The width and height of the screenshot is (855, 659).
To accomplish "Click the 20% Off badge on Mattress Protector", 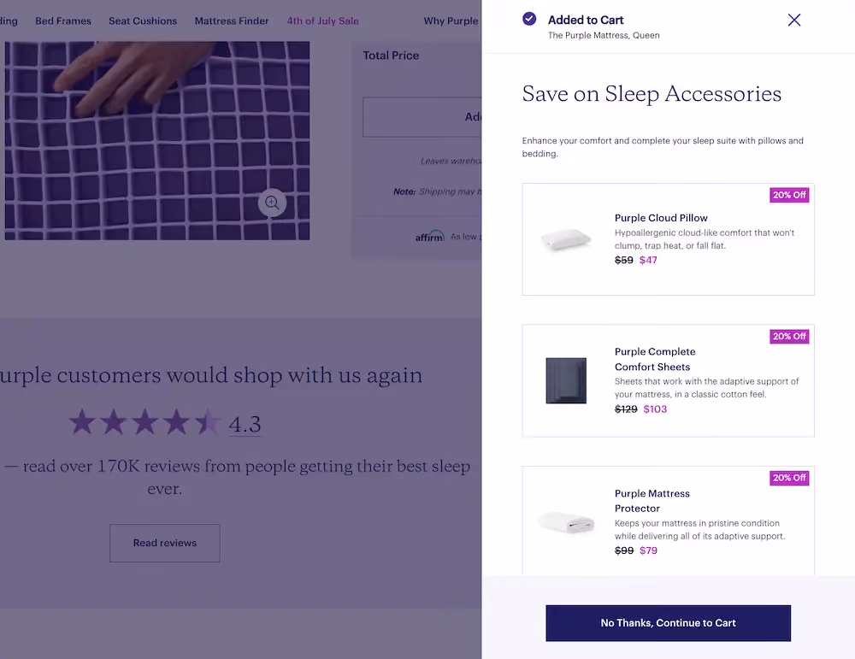I will [789, 478].
